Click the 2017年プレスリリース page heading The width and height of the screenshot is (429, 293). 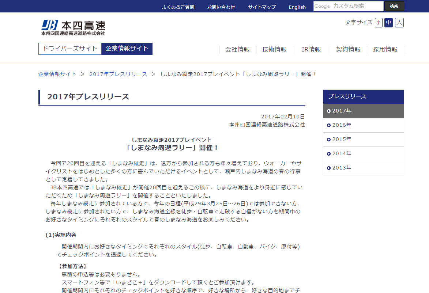point(88,97)
